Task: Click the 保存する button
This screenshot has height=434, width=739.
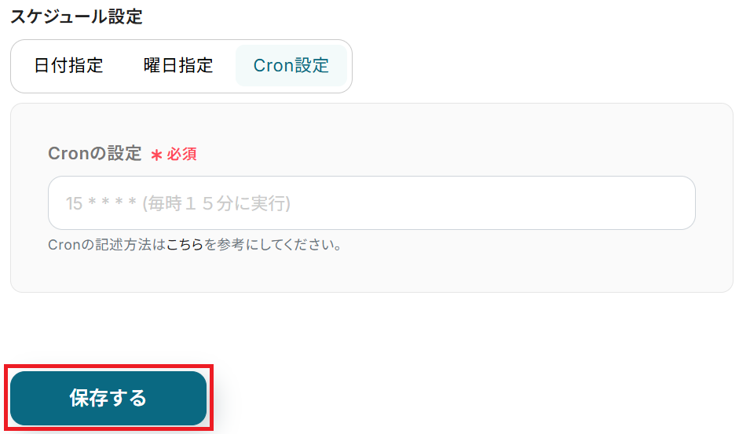Action: point(108,398)
